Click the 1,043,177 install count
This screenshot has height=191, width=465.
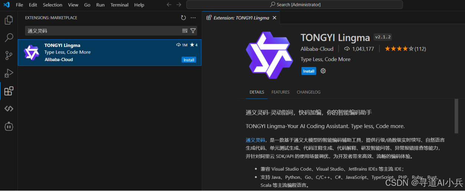(x=363, y=49)
